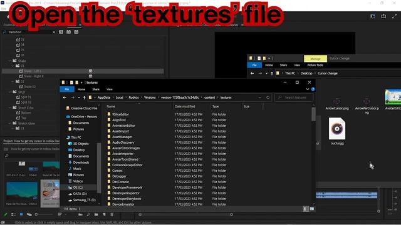Expand Explorer ribbon chevron in textures window
Image resolution: width=401 pixels, height=225 pixels.
[x=308, y=89]
